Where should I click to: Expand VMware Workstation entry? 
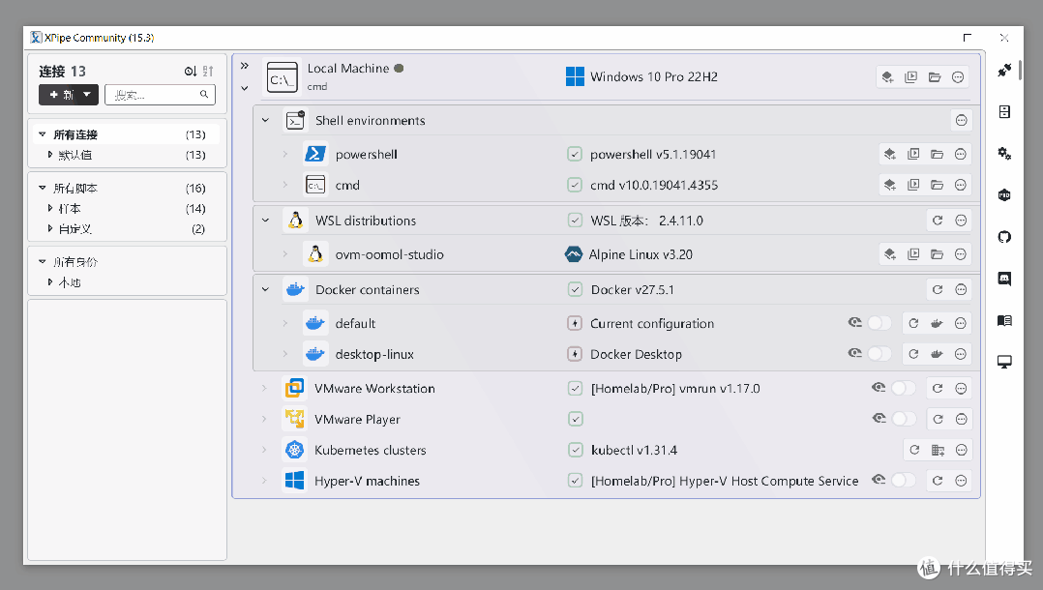[264, 389]
